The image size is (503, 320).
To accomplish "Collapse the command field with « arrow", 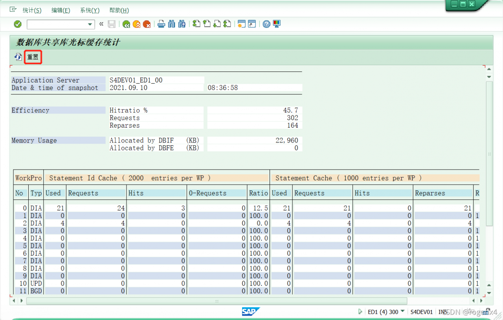I will 101,24.
